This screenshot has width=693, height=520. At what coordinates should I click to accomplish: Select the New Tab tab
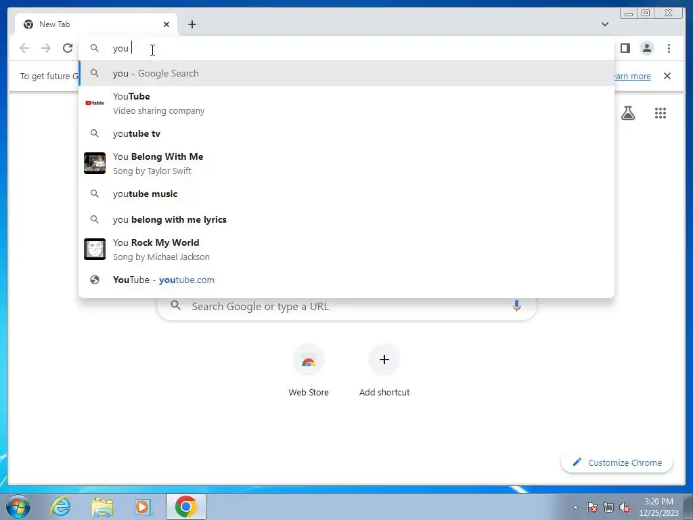96,24
